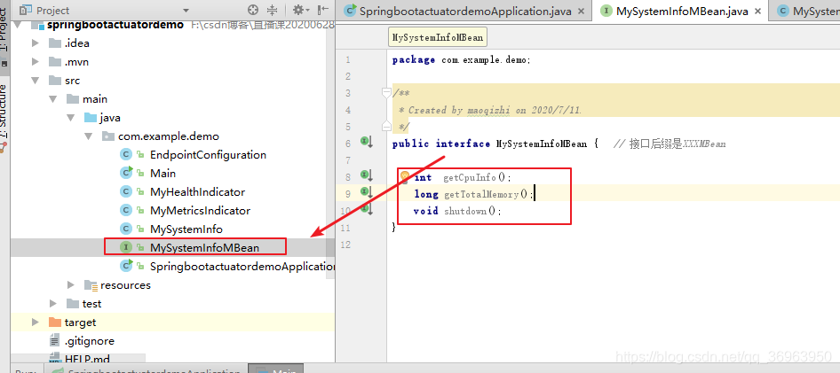Select the target folder row
840x373 pixels.
click(x=172, y=322)
